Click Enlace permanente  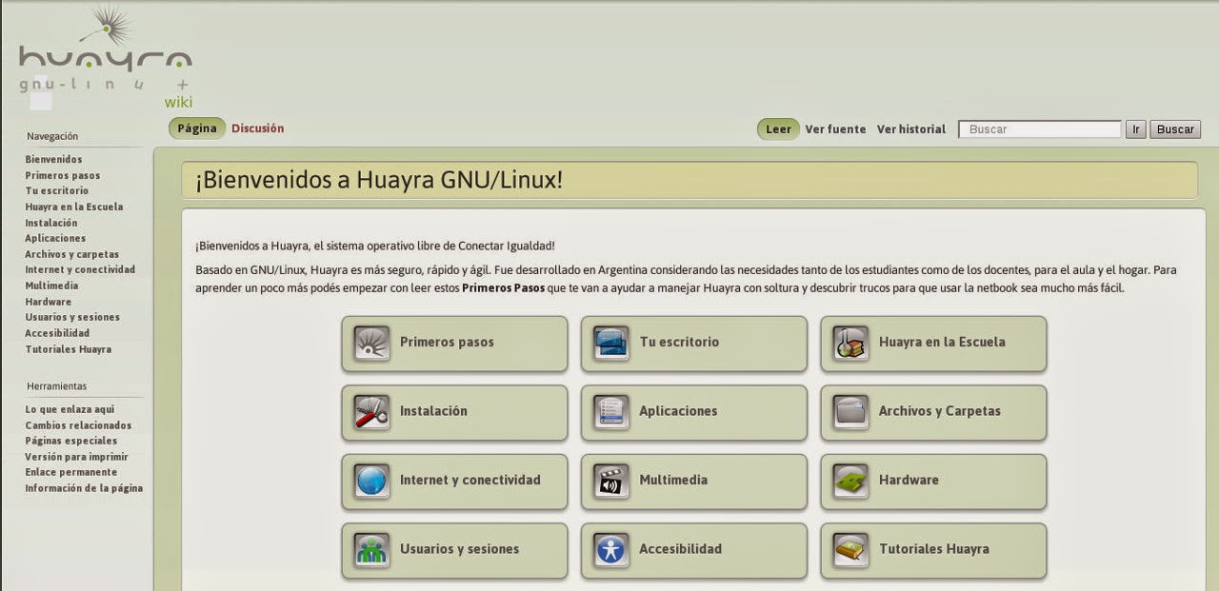coord(71,473)
